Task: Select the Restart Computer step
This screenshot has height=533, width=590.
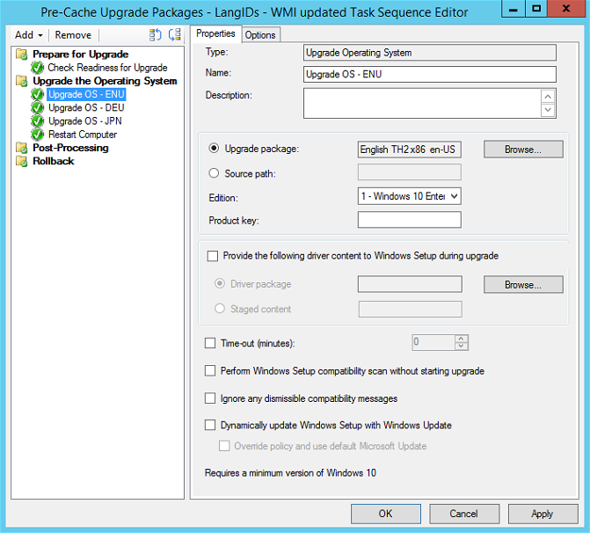Action: pos(83,135)
